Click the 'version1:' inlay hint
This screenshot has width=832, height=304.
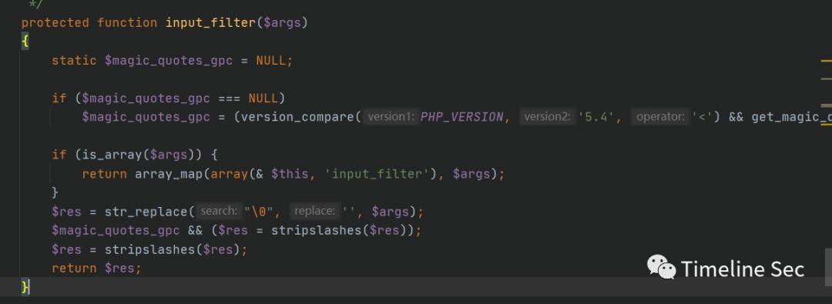(x=391, y=117)
